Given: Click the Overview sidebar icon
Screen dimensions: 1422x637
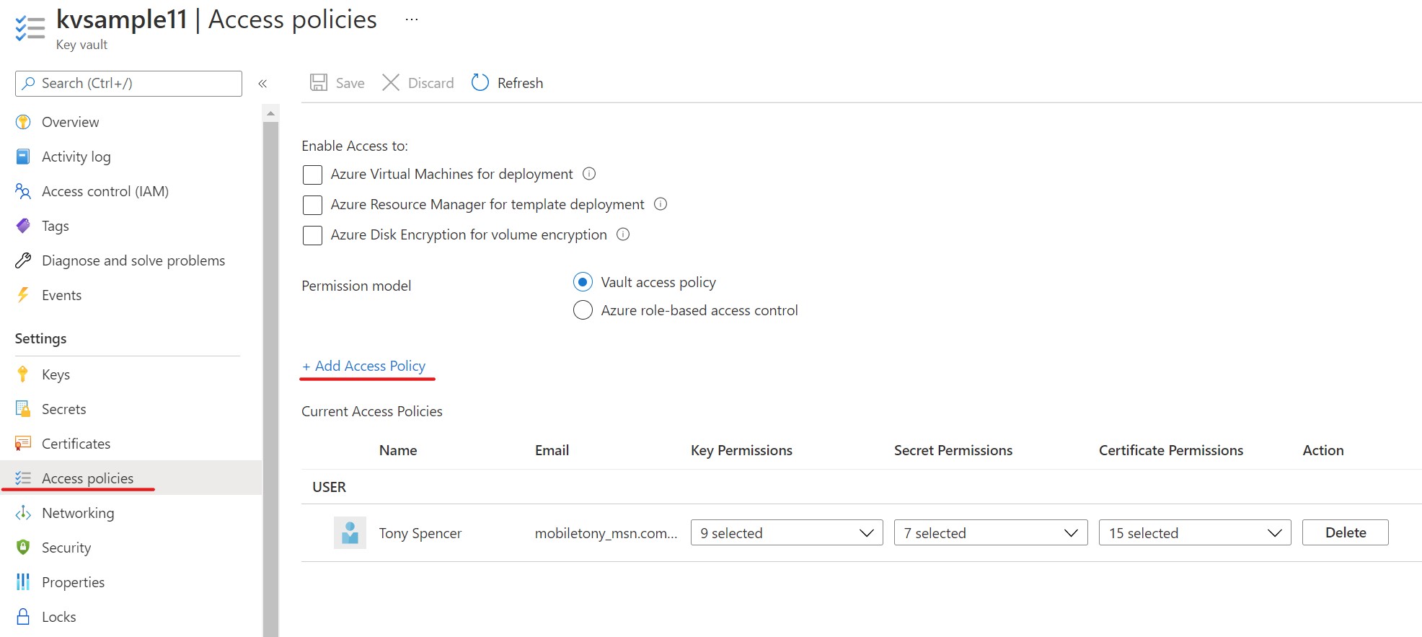Looking at the screenshot, I should [x=23, y=122].
